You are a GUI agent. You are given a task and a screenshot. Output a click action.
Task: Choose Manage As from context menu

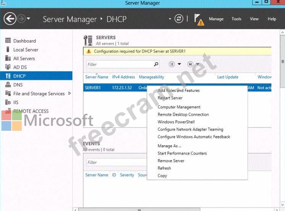(169, 146)
